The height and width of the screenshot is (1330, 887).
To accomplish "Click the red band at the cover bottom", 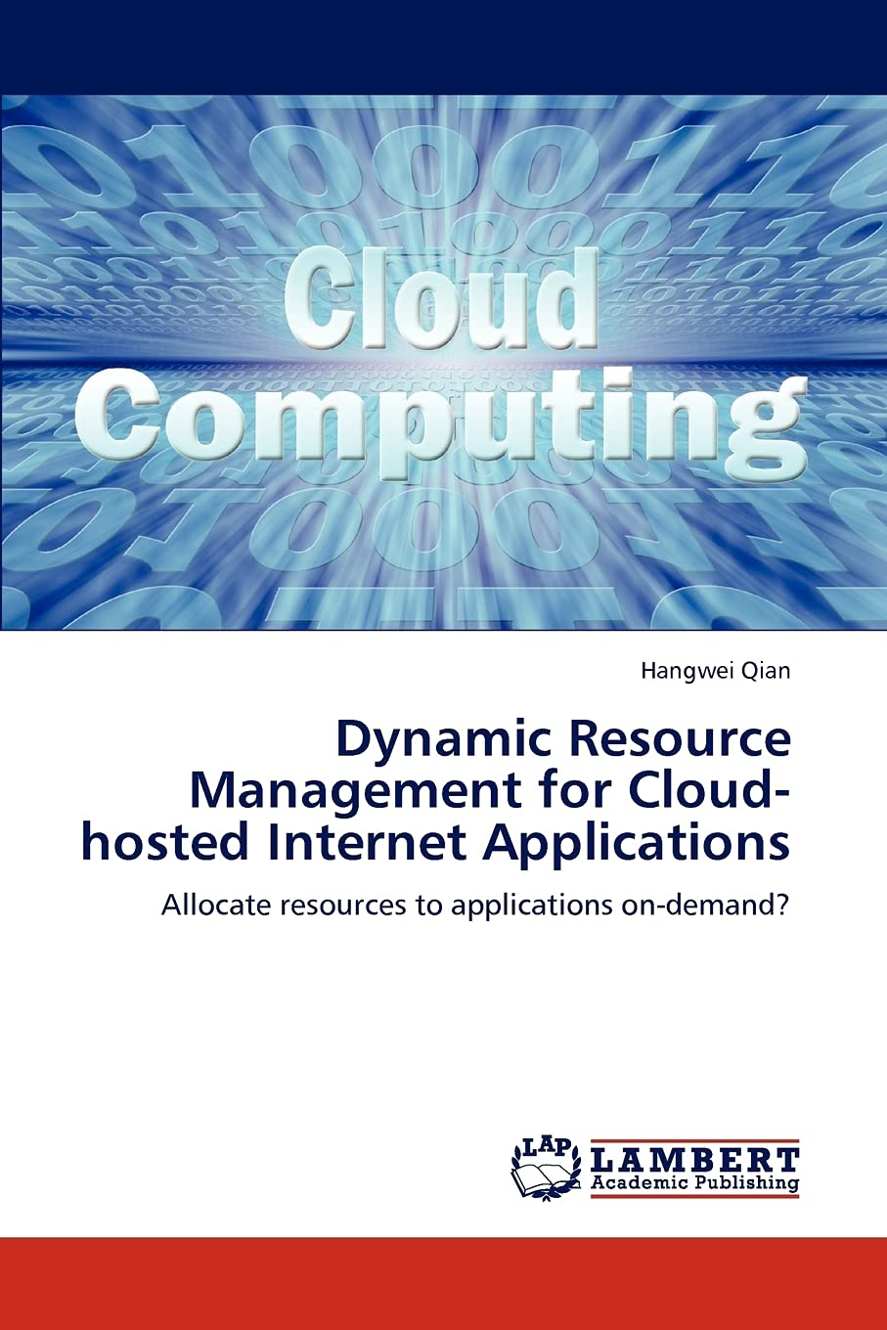I will click(x=443, y=1282).
